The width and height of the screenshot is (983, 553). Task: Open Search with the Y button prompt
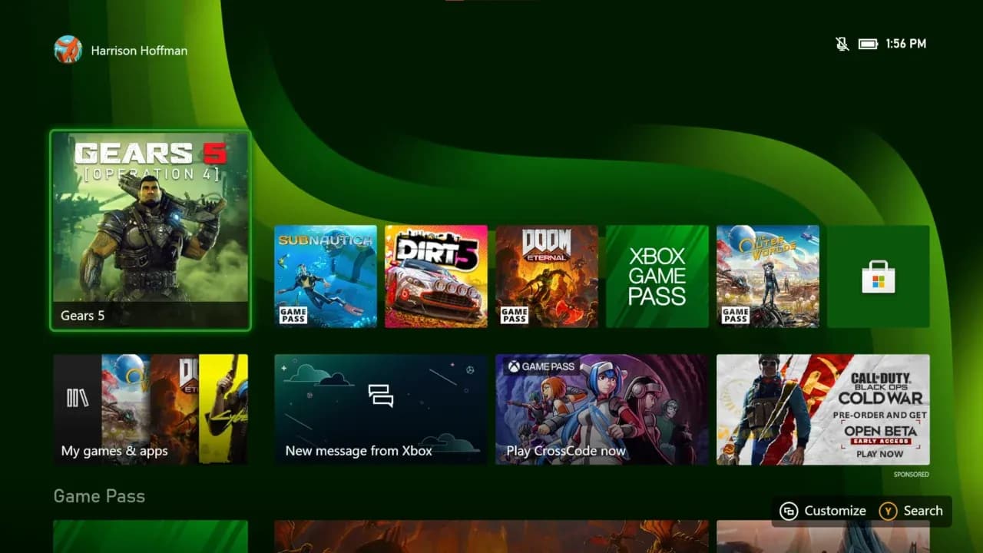tap(912, 510)
